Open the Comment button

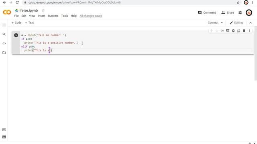click(x=207, y=12)
